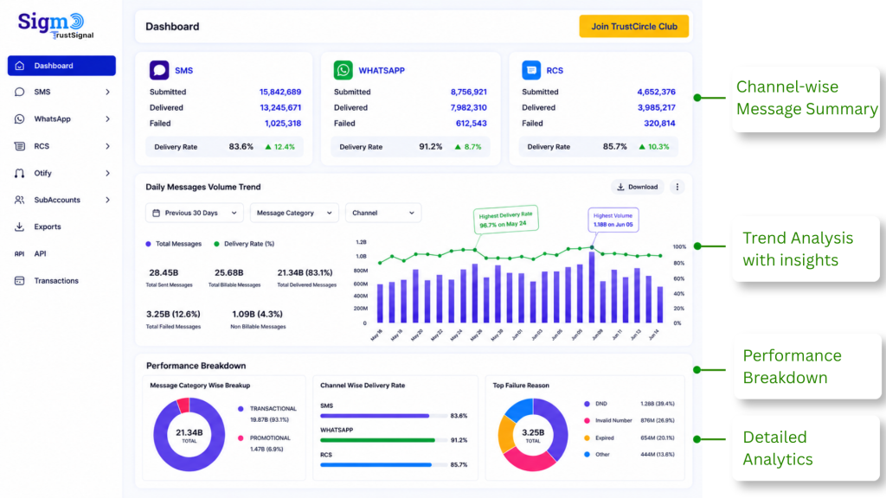Screen dimensions: 886x498
Task: Open the RCS channel card title
Action: point(555,71)
